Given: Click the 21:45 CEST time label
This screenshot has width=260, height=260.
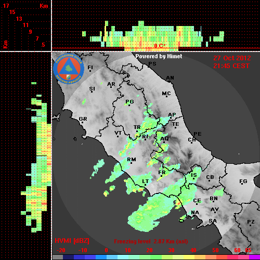Looking at the screenshot, I should 231,66.
